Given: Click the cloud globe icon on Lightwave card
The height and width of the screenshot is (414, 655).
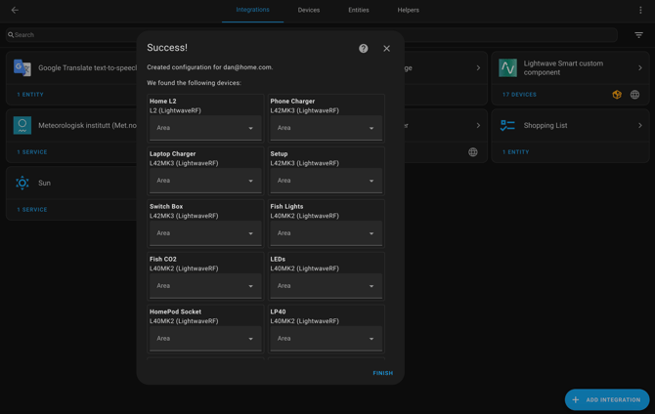Looking at the screenshot, I should (x=634, y=95).
